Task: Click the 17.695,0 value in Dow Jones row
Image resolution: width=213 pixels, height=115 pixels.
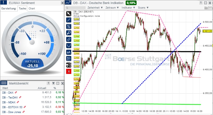Action: point(46,112)
